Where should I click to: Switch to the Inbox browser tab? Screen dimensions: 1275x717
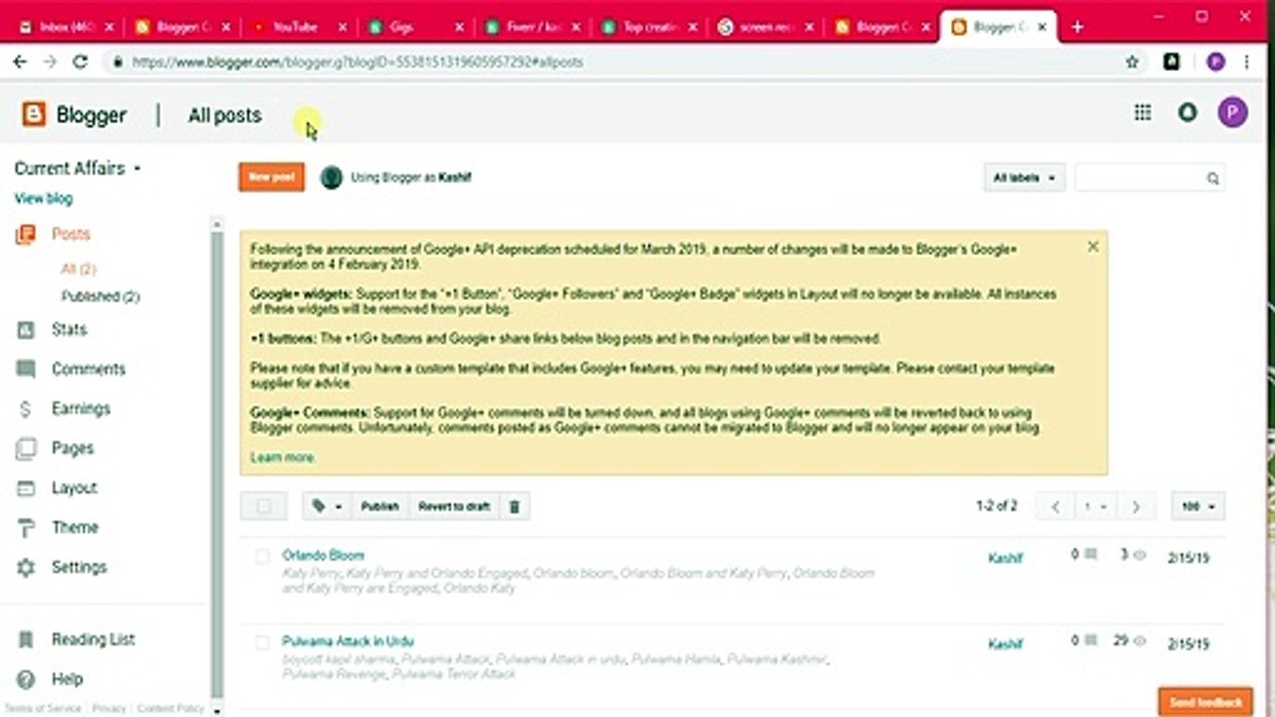click(x=67, y=27)
